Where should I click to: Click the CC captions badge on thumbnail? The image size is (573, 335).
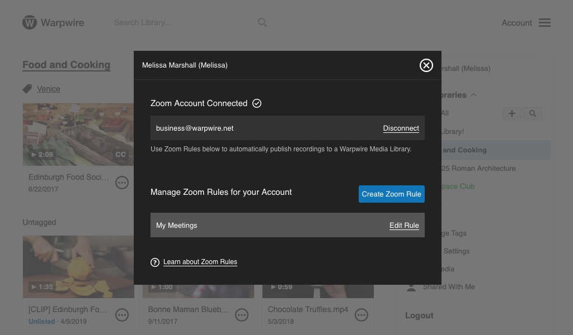click(x=121, y=155)
